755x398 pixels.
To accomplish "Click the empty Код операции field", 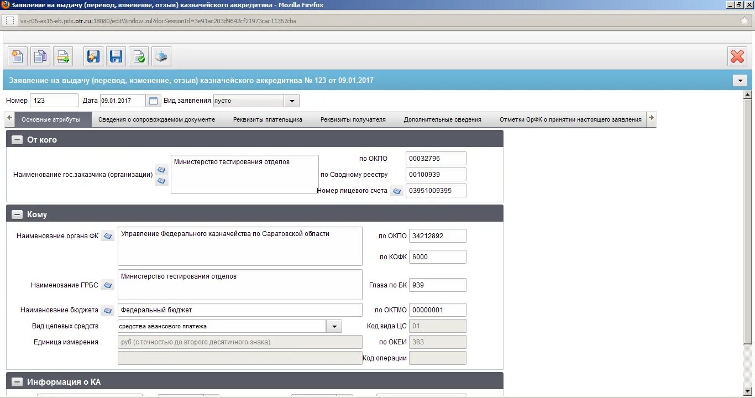I will tap(438, 358).
